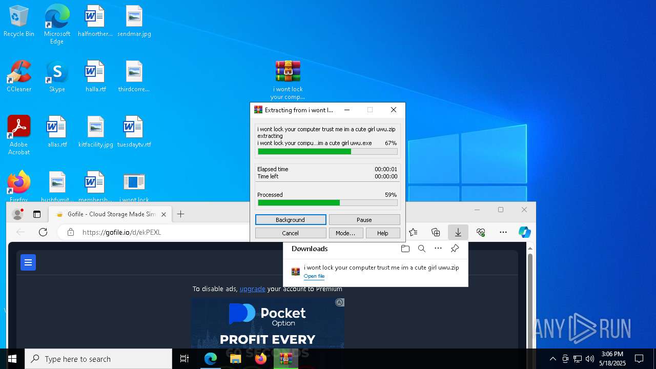
Task: Select the halfnorther document icon
Action: 95,22
